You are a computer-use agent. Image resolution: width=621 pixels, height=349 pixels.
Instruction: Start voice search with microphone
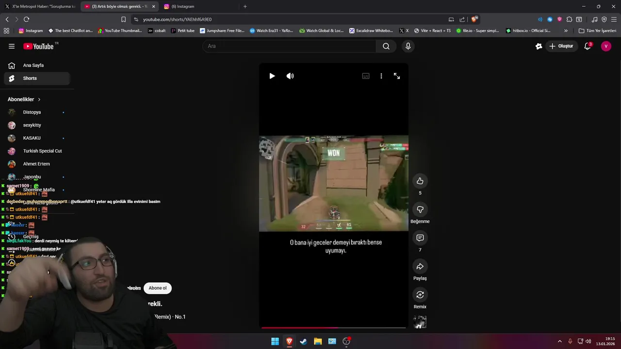point(408,46)
